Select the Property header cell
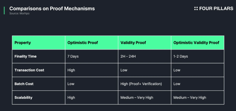This screenshot has width=236, height=111. 38,43
